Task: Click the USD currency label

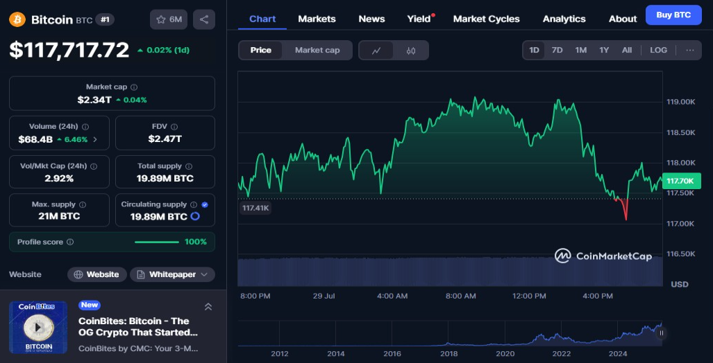Action: (680, 285)
